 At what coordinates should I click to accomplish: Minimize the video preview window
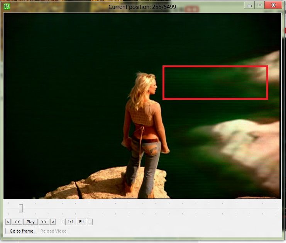250,5
